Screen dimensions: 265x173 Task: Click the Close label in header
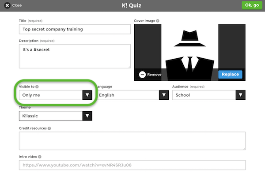17,5
